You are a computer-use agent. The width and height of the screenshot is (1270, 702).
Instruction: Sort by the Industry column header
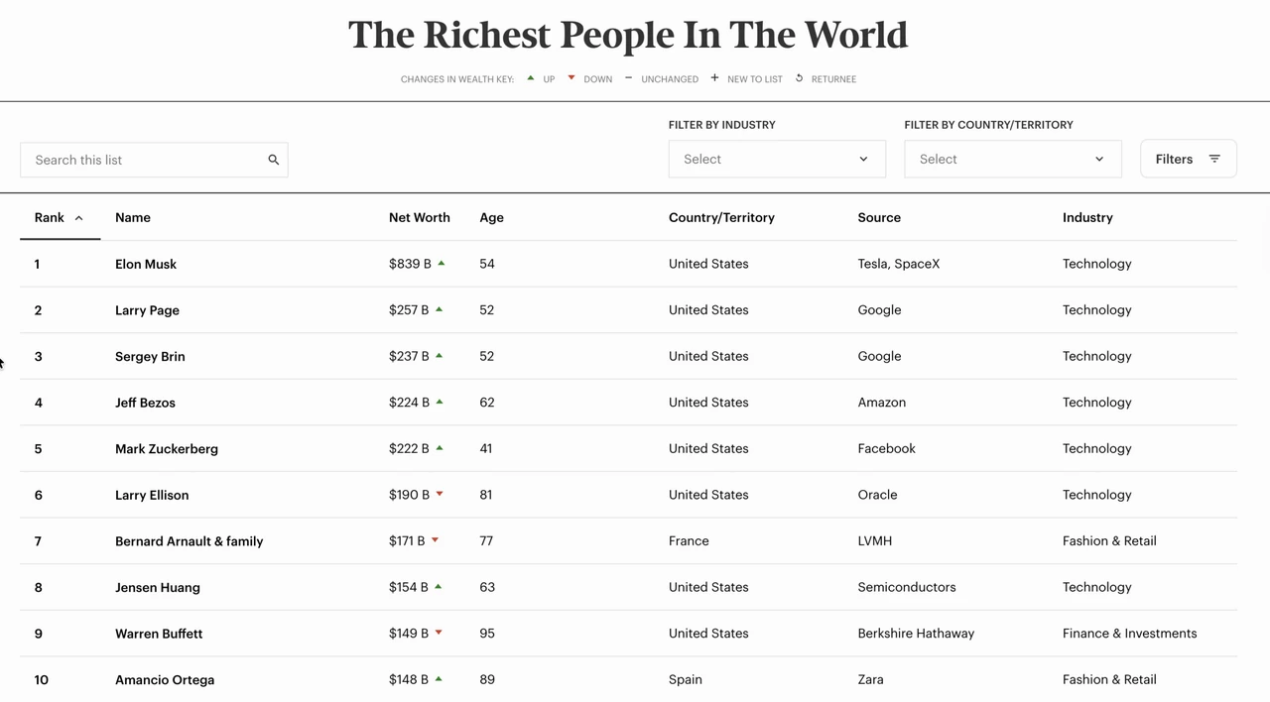(1087, 217)
